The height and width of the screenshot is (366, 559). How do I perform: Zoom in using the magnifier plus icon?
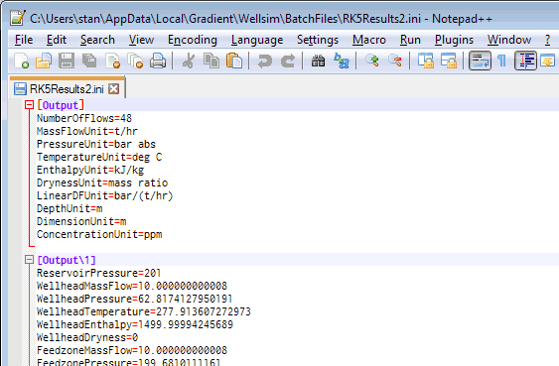click(x=372, y=61)
